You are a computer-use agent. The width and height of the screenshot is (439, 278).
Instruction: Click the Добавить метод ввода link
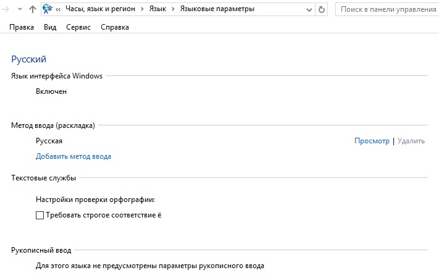coord(73,156)
